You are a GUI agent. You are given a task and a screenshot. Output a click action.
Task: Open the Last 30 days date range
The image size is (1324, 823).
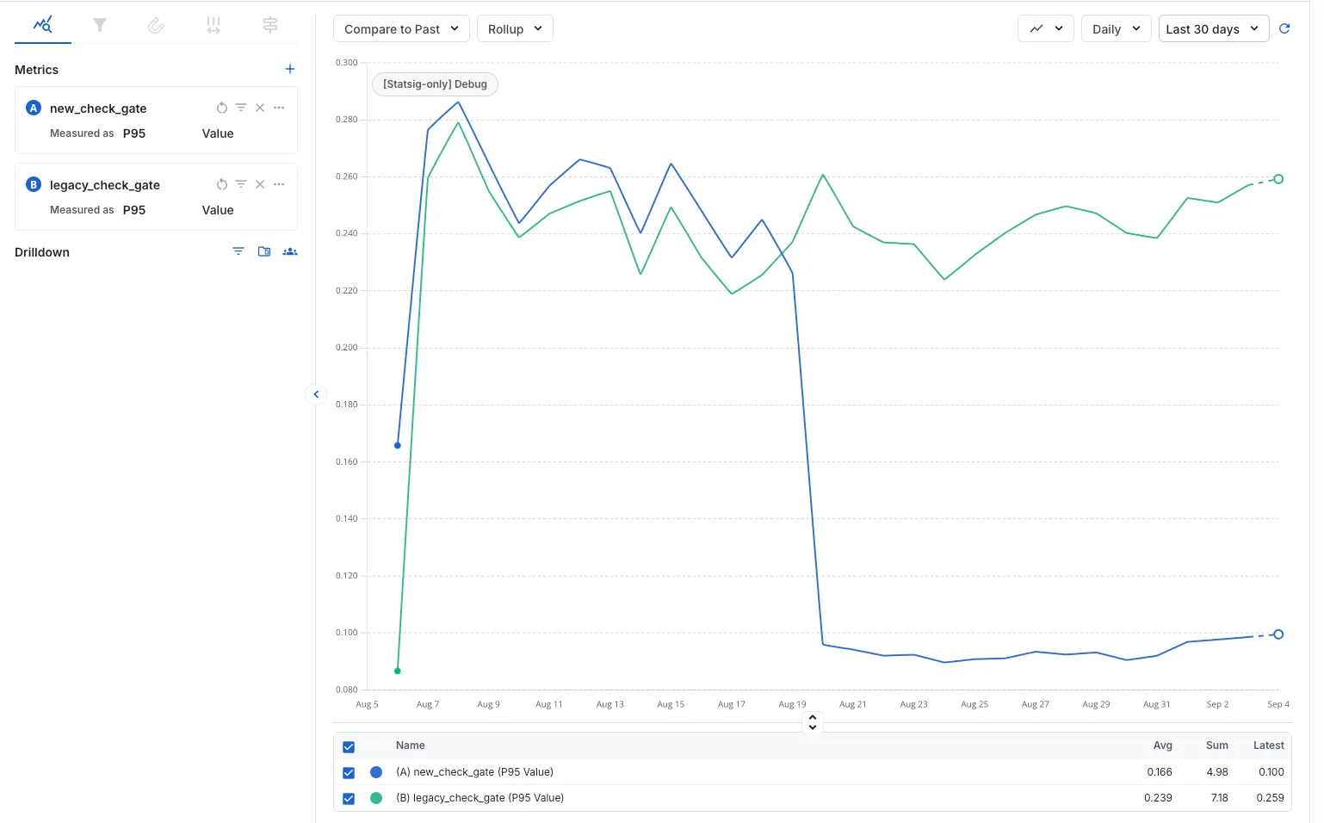[x=1214, y=28]
